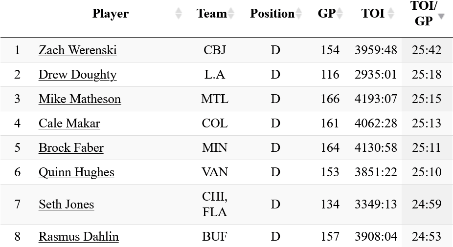
Task: Click TOI/GP column header text
Action: [424, 14]
